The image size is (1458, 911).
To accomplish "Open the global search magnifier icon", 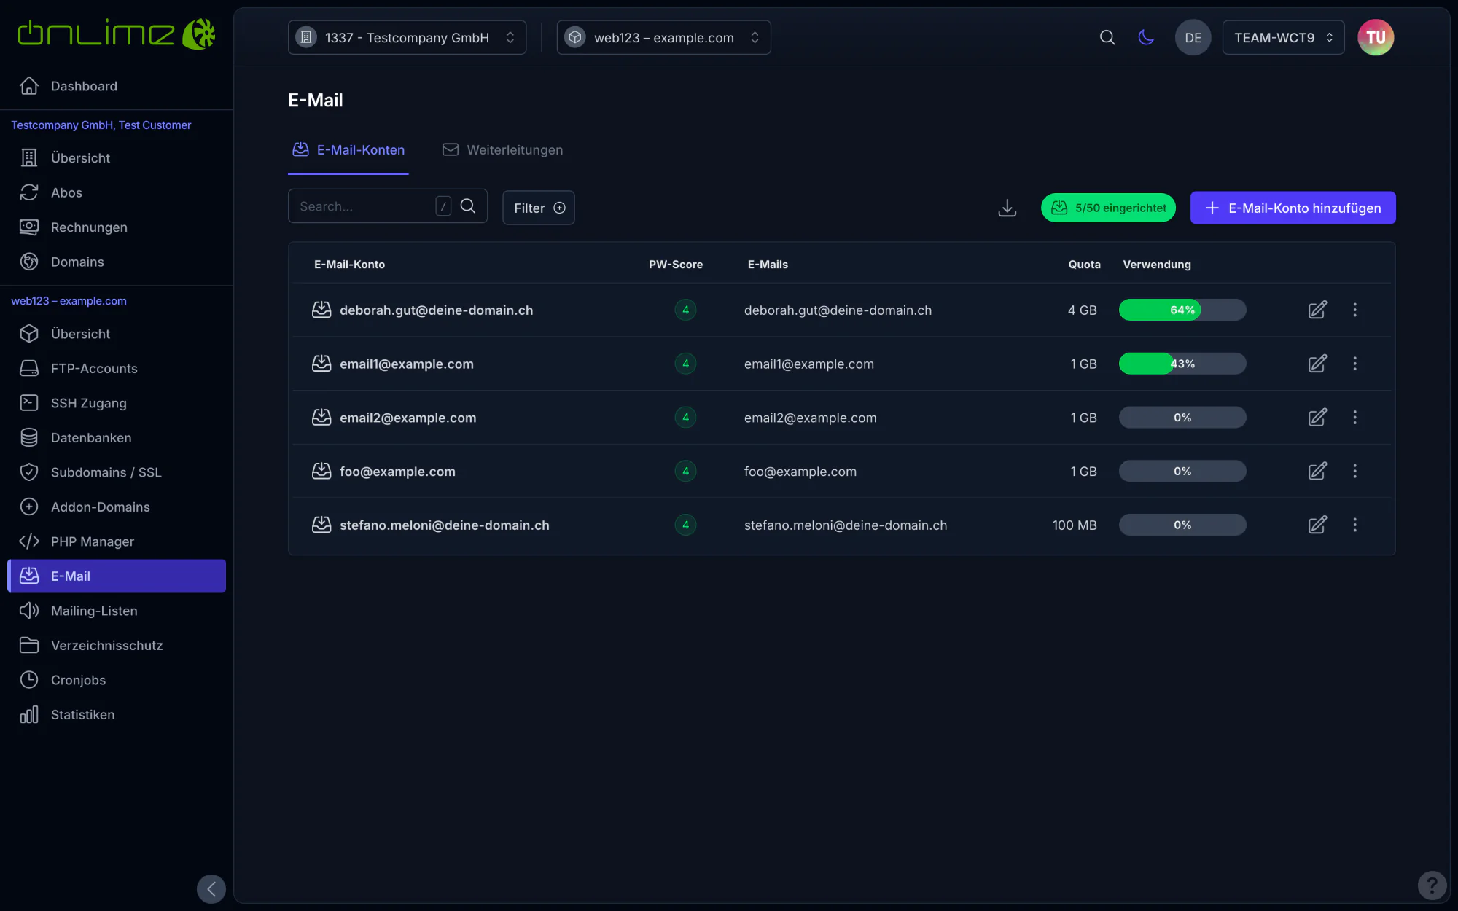I will coord(1107,37).
